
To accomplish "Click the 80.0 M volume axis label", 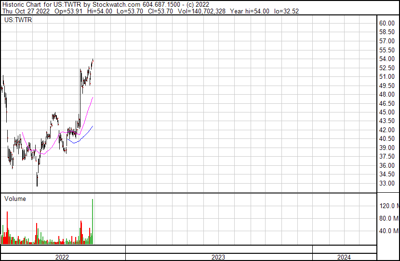I will (389, 218).
